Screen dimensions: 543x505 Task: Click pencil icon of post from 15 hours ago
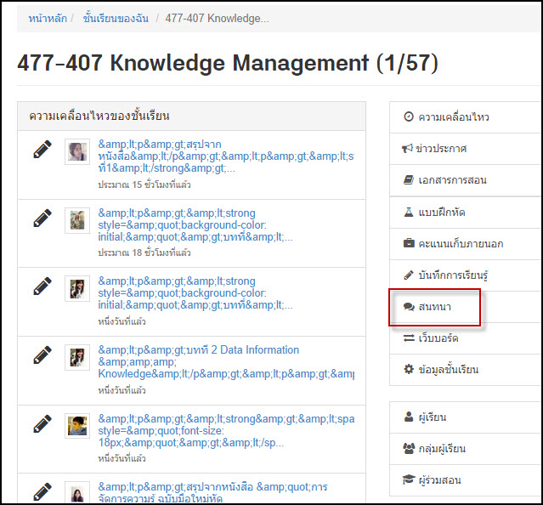(x=42, y=150)
